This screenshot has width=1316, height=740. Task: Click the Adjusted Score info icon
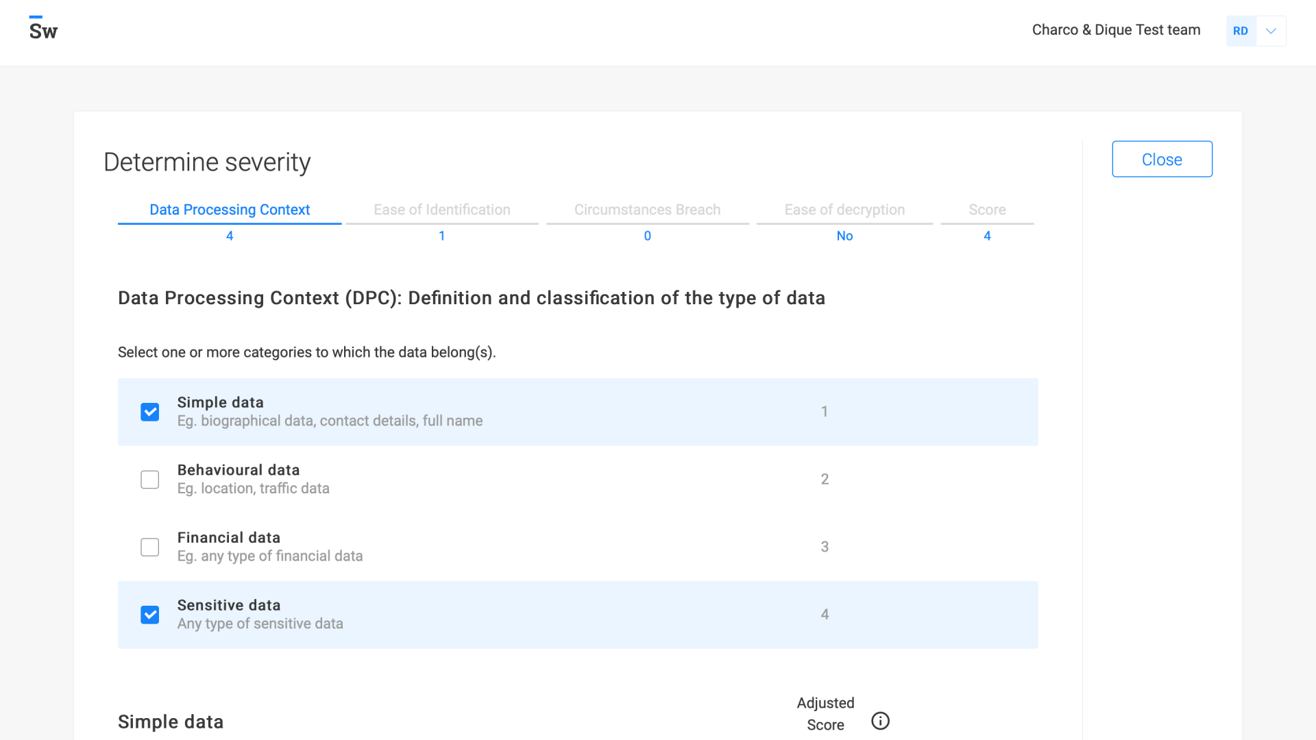pos(880,721)
